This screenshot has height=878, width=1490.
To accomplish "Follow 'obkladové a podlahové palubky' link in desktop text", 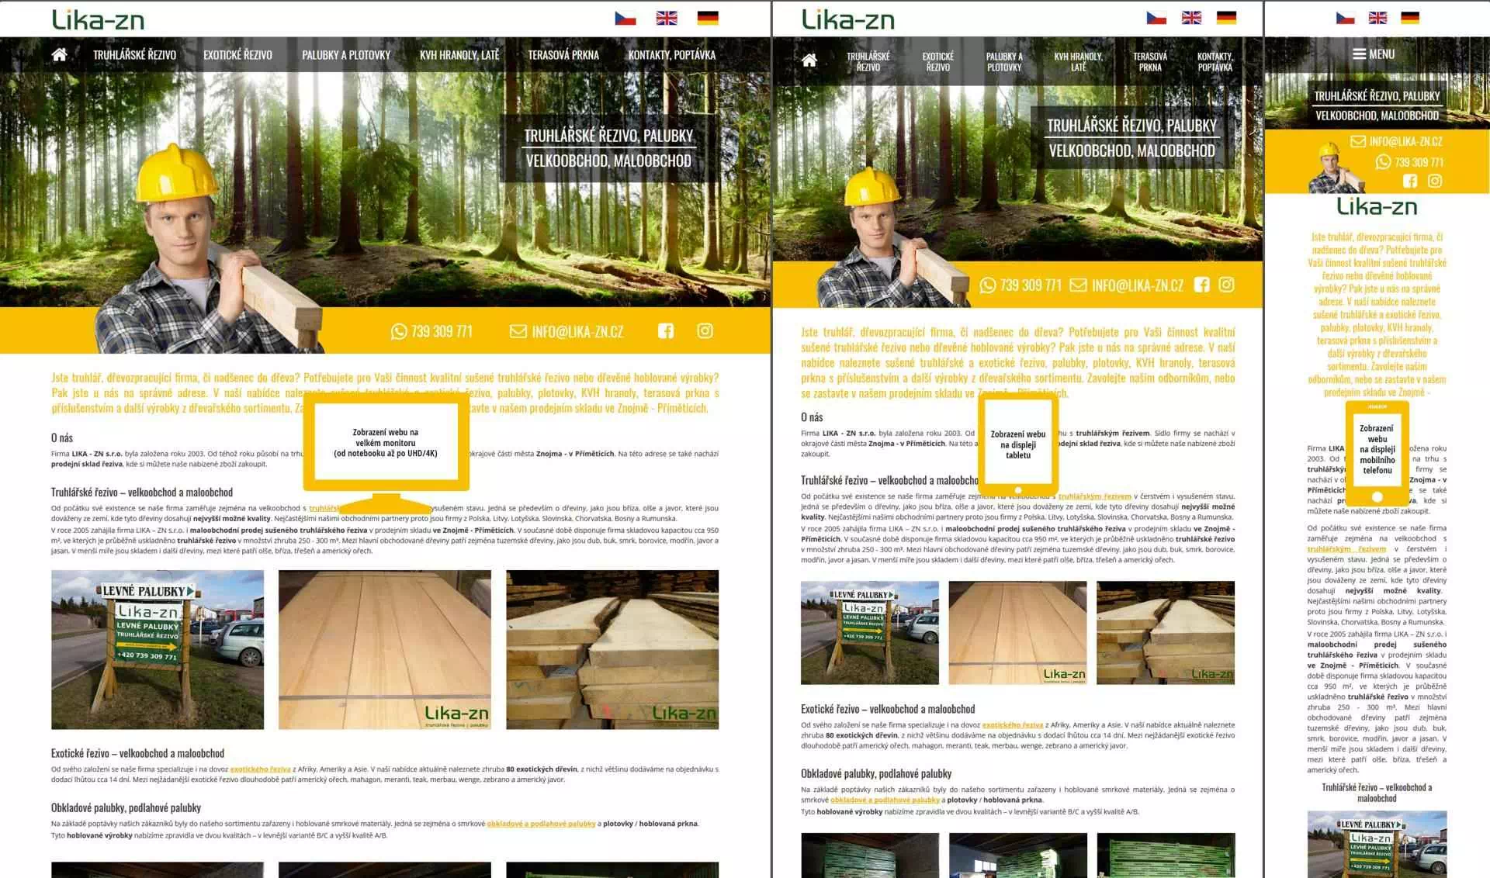I will (542, 824).
